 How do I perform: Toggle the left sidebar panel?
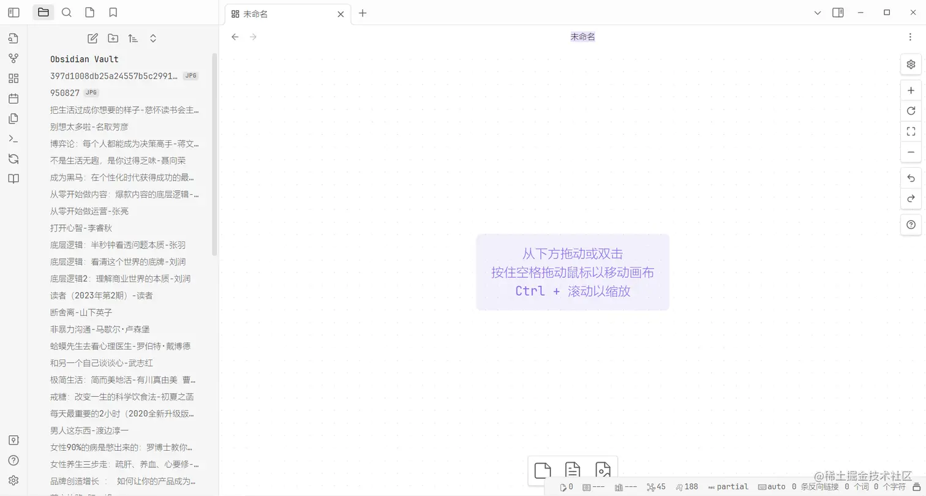tap(13, 12)
